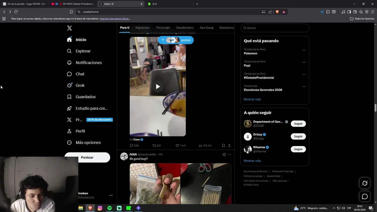Click the new posts 'posteó' pill
This screenshot has width=377, height=212.
tap(176, 40)
